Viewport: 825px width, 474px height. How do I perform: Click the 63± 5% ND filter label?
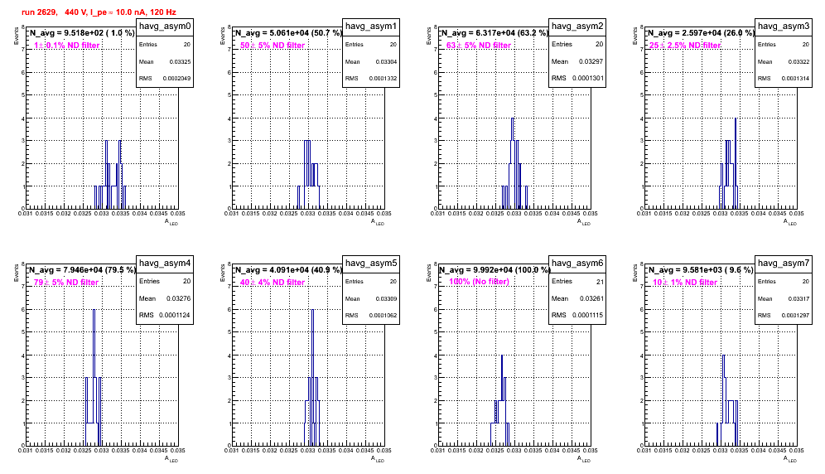pos(479,46)
